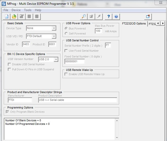167x141 pixels.
Task: Switch to the FT2232C/D Options tab
Action: 134,24
